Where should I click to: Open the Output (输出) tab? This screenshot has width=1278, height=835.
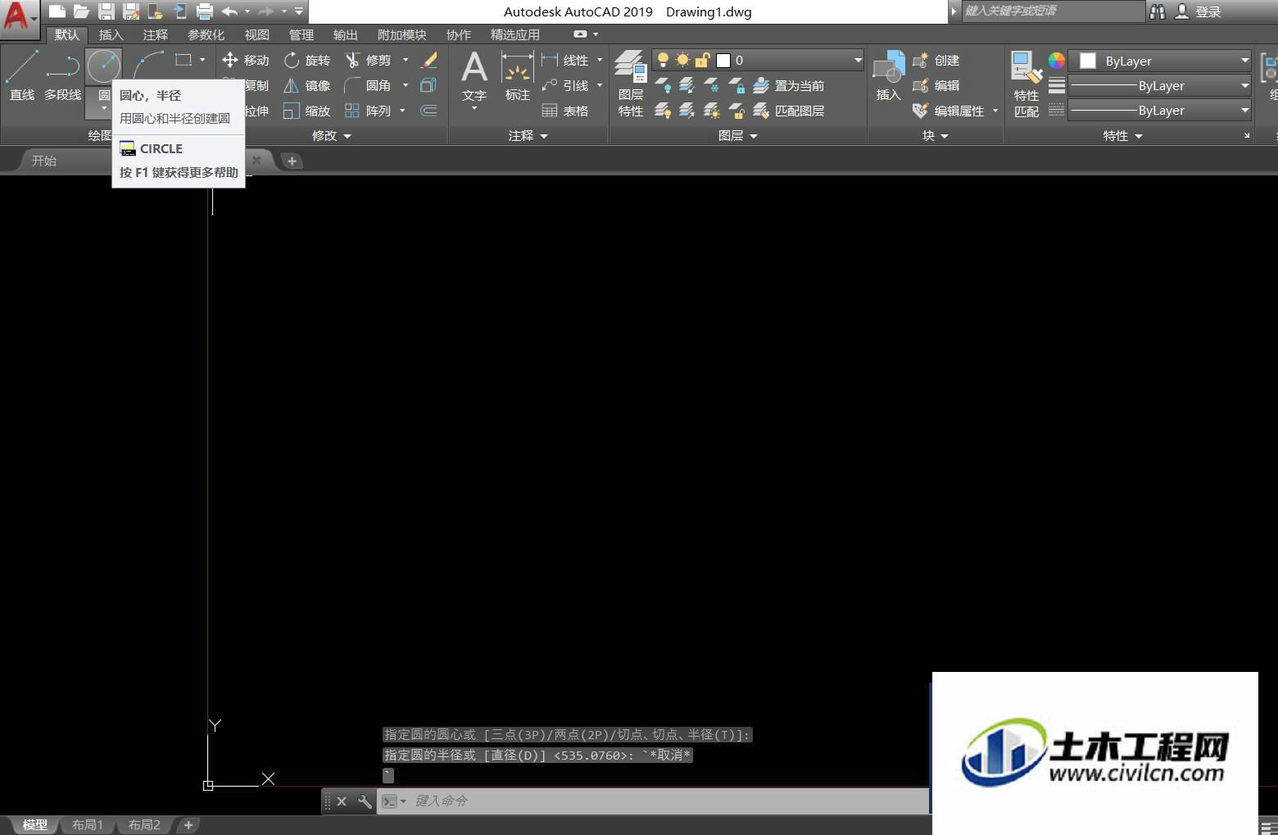coord(345,34)
